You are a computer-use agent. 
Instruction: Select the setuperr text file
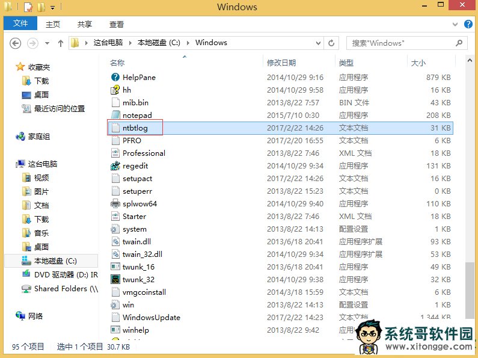click(x=137, y=191)
